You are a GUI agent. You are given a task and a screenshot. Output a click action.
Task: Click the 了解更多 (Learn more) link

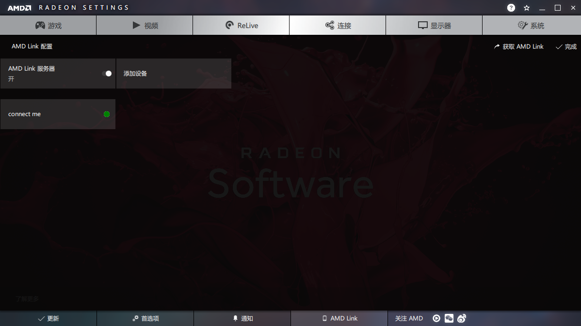27,298
